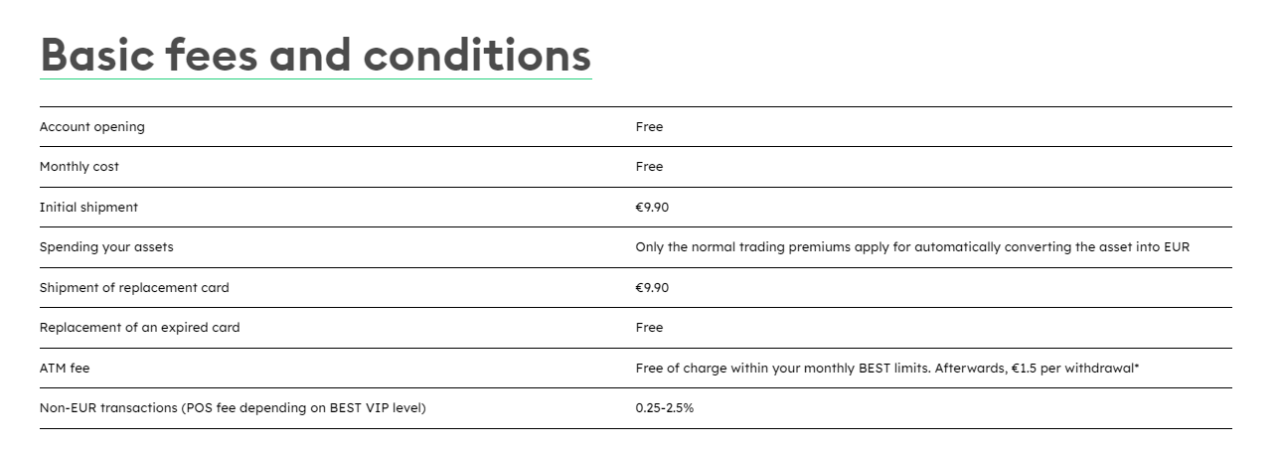This screenshot has height=449, width=1281.
Task: Click 'Free' value for expired card replacement
Action: coord(649,328)
